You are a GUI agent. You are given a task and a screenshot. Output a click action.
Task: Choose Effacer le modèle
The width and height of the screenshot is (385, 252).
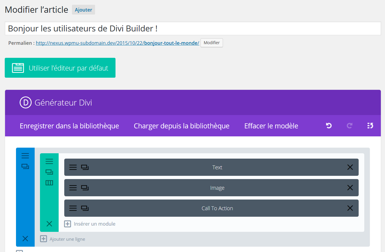271,126
